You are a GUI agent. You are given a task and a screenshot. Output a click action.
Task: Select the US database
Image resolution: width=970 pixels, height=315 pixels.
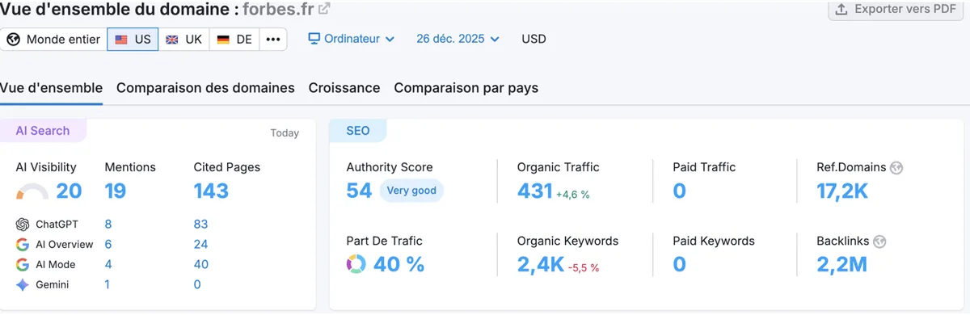133,40
